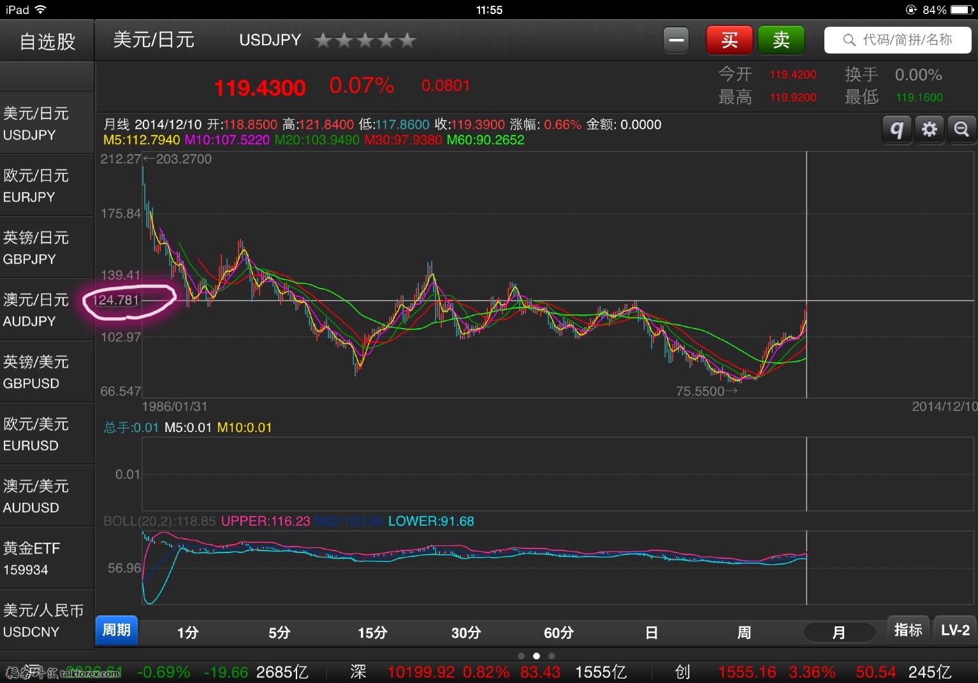The height and width of the screenshot is (683, 978).
Task: Tap the first page indicator dot
Action: click(522, 656)
